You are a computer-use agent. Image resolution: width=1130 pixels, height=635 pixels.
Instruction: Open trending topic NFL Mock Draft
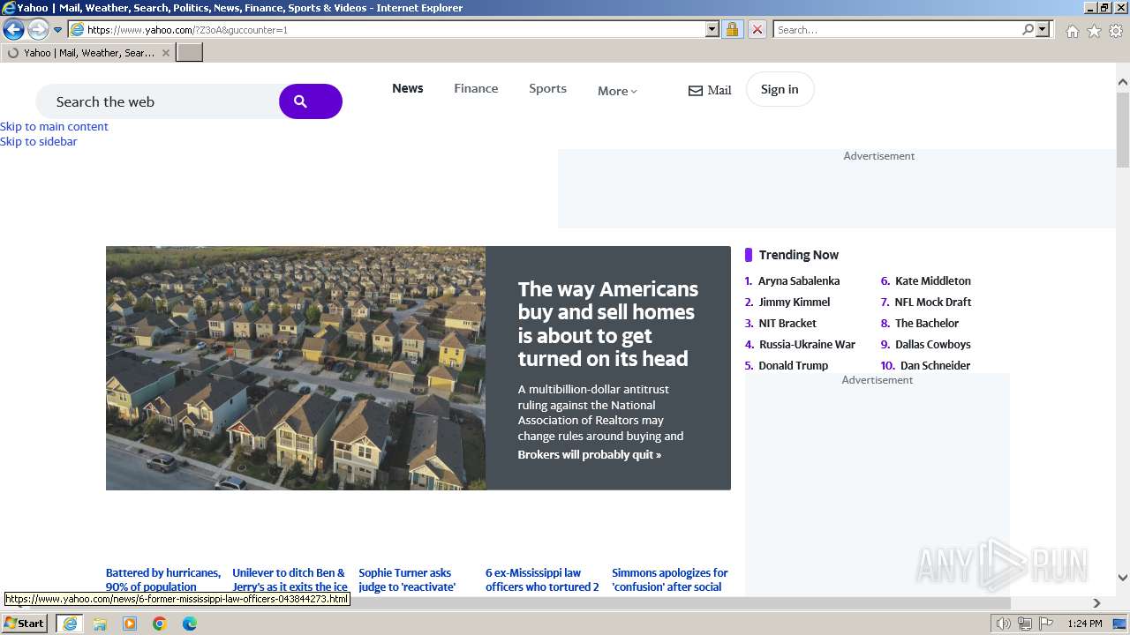click(x=932, y=302)
